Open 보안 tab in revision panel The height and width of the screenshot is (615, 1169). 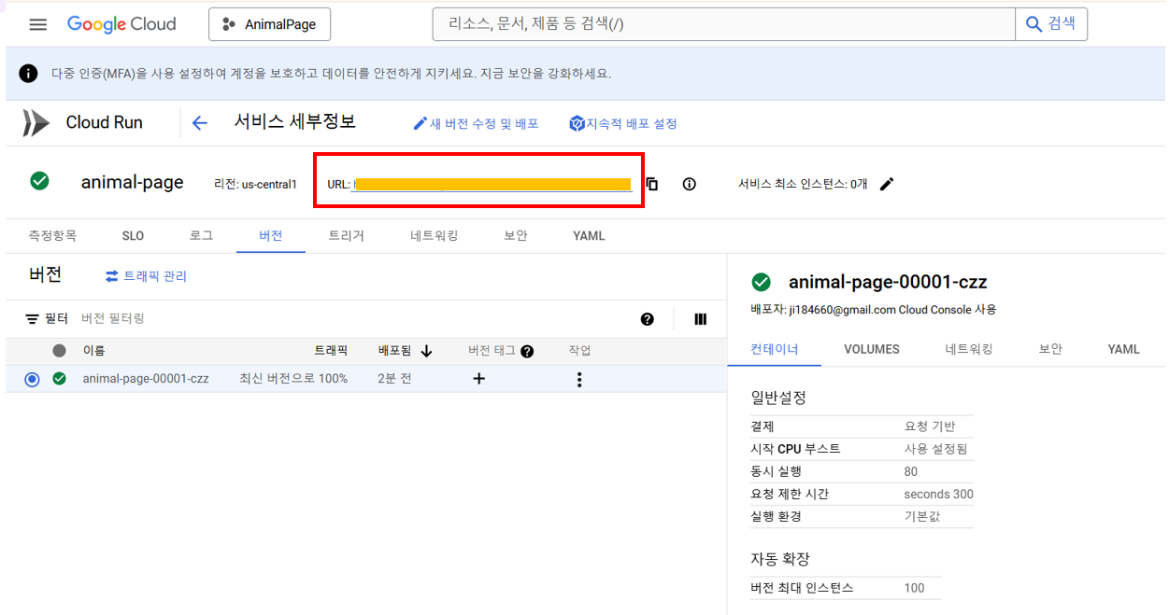pos(1050,349)
